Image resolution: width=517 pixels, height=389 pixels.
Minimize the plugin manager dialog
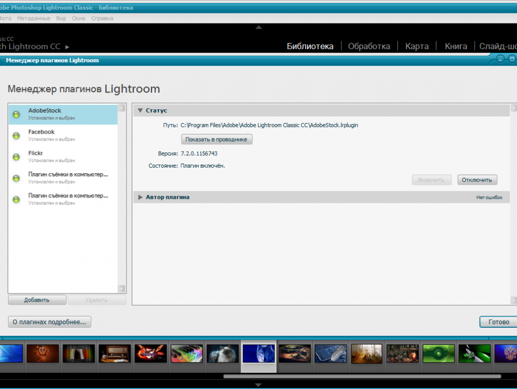tap(500, 59)
